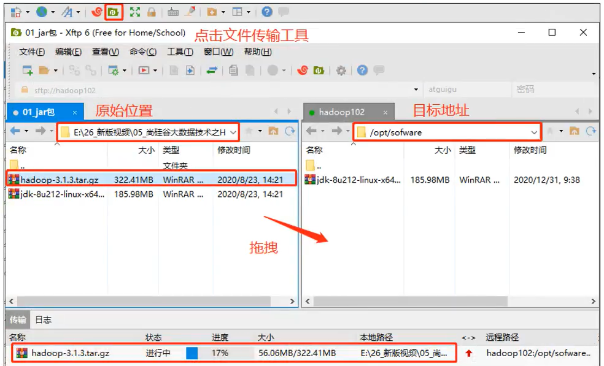Image resolution: width=604 pixels, height=366 pixels.
Task: Click the padlock icon in the top toolbar
Action: [152, 12]
